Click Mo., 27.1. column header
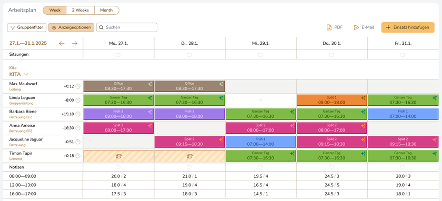Viewport: 442px width, 201px height. coord(118,44)
